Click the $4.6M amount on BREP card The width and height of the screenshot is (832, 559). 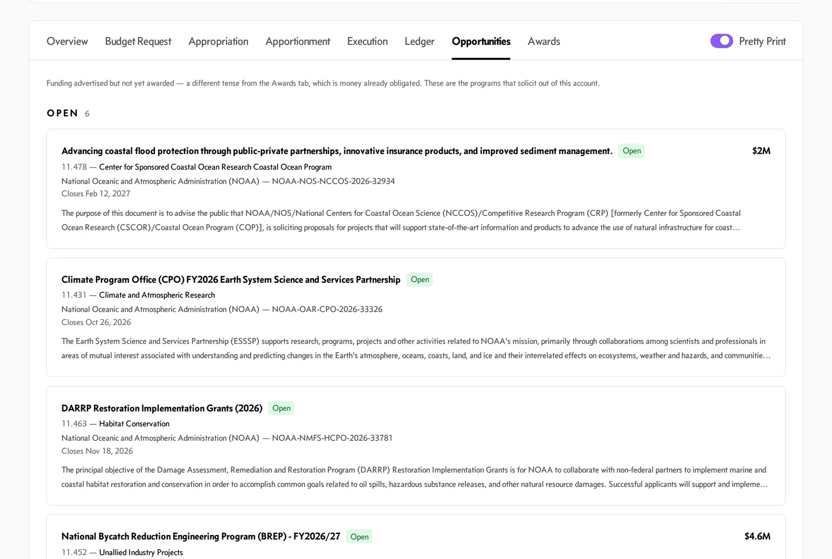pos(757,536)
